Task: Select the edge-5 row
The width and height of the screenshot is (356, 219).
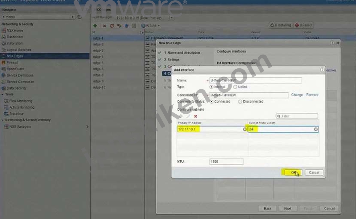Action: (x=98, y=63)
